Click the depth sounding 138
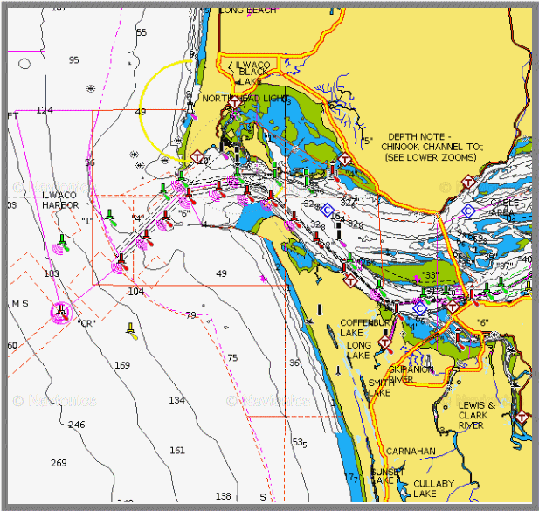This screenshot has width=539, height=511. (223, 496)
